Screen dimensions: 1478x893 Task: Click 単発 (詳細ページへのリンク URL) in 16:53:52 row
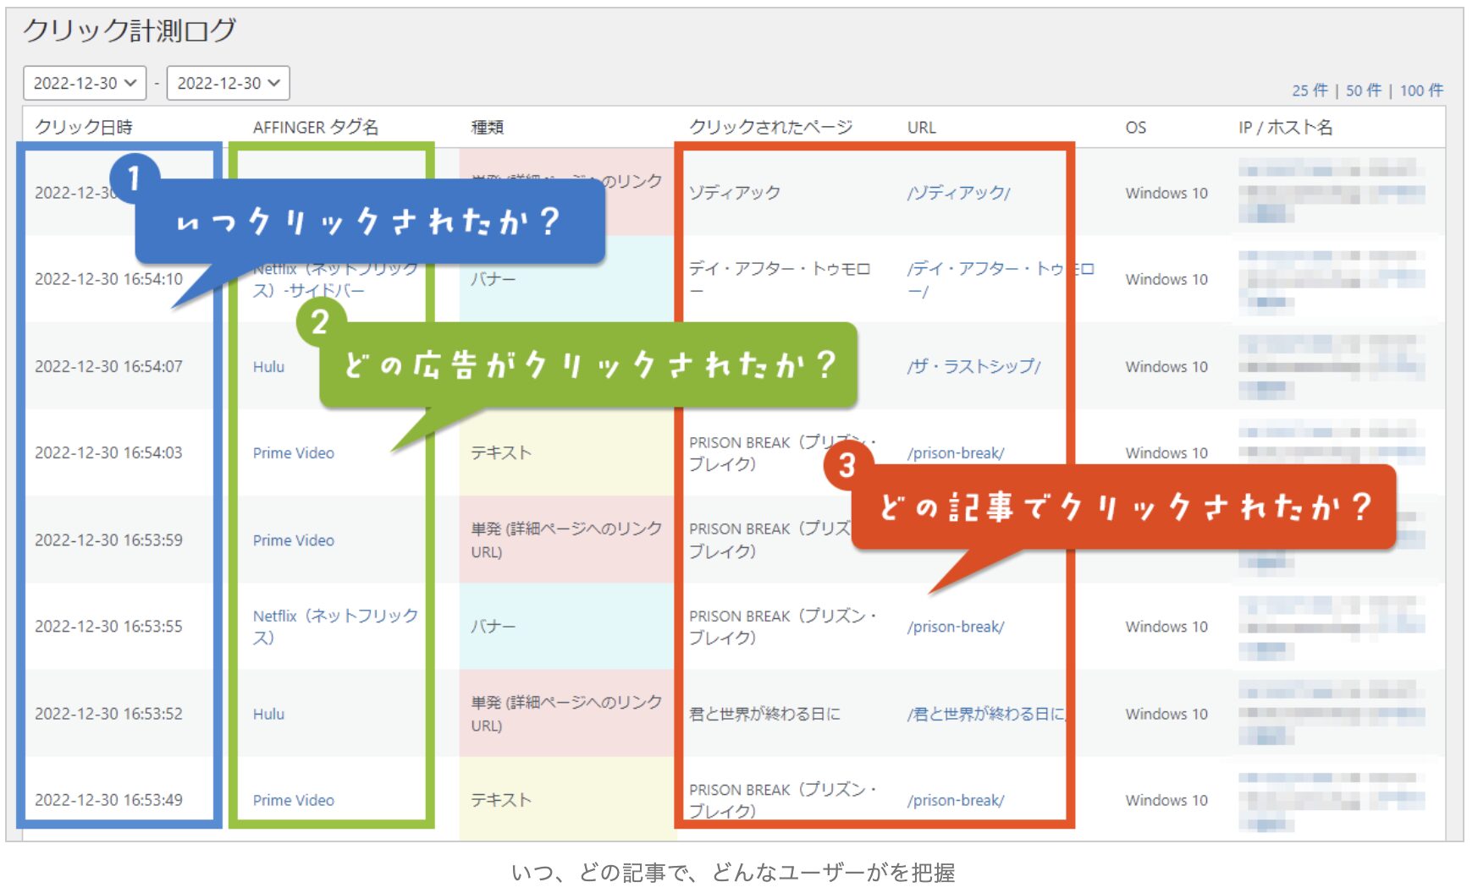(566, 714)
